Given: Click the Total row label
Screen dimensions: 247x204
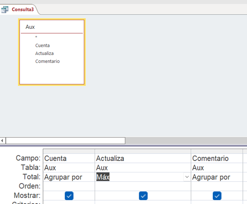Looking at the screenshot, I should (x=32, y=176).
